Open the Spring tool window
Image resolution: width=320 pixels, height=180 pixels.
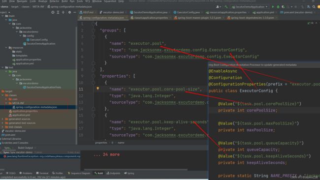point(129,173)
